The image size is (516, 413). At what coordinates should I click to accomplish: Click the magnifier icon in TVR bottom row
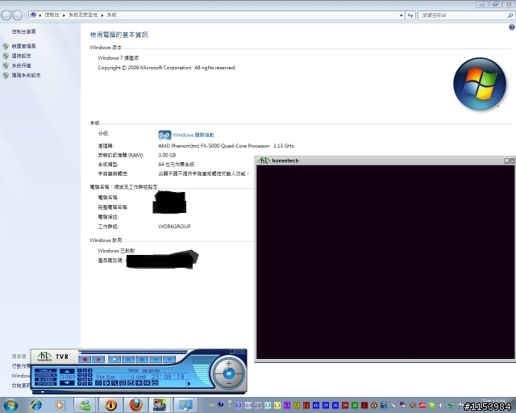[114, 383]
